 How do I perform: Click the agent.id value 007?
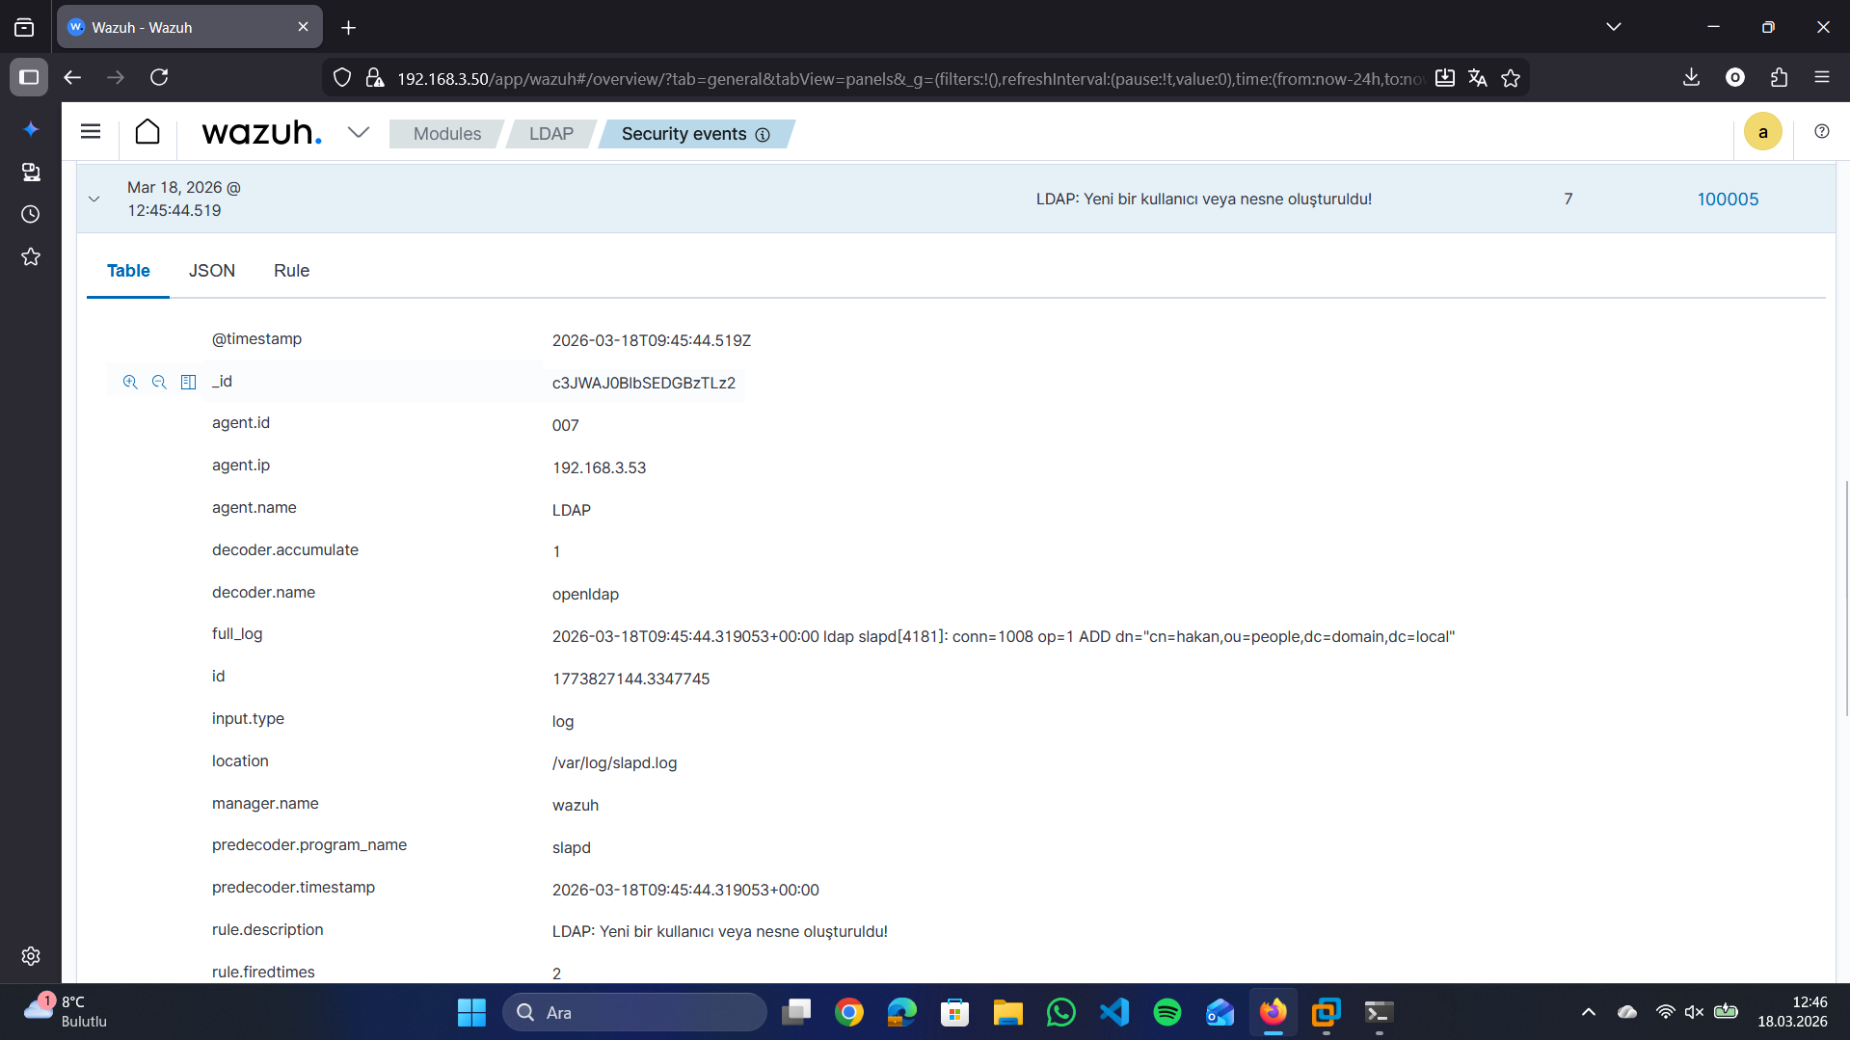(x=565, y=425)
